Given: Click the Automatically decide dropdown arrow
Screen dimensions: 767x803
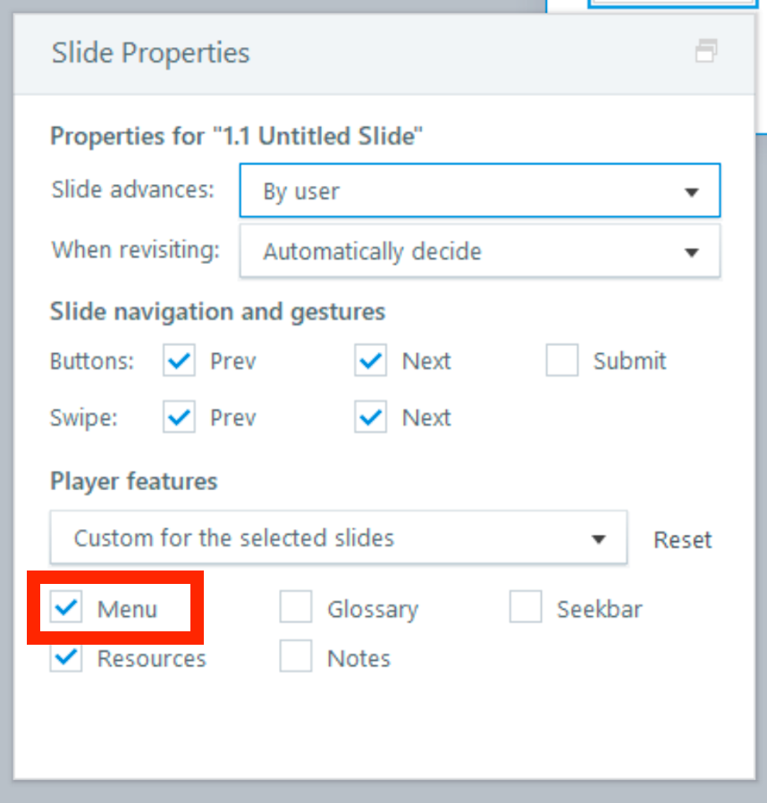Looking at the screenshot, I should click(691, 252).
